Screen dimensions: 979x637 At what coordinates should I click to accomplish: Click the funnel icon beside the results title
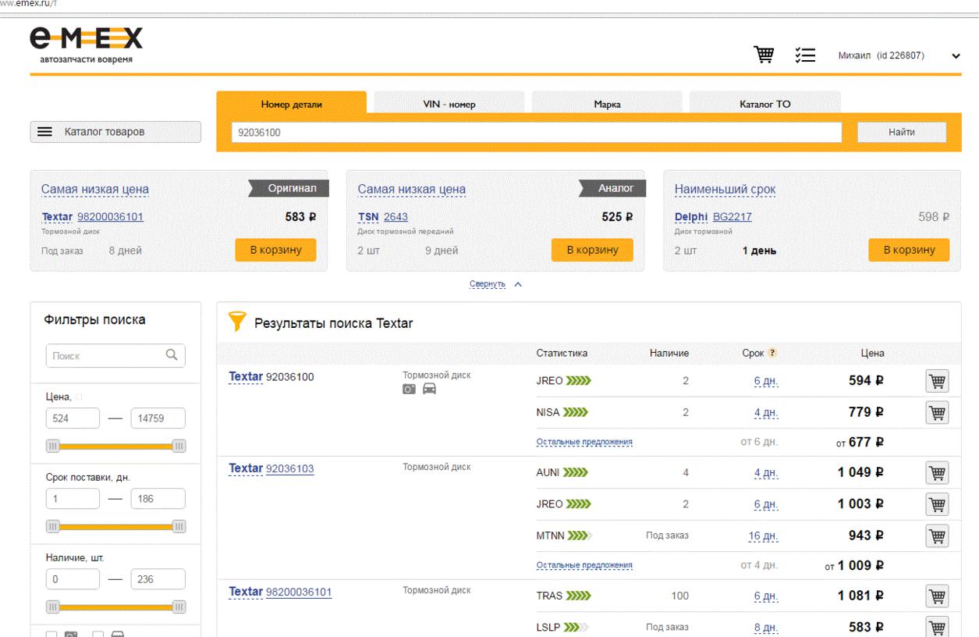[236, 320]
